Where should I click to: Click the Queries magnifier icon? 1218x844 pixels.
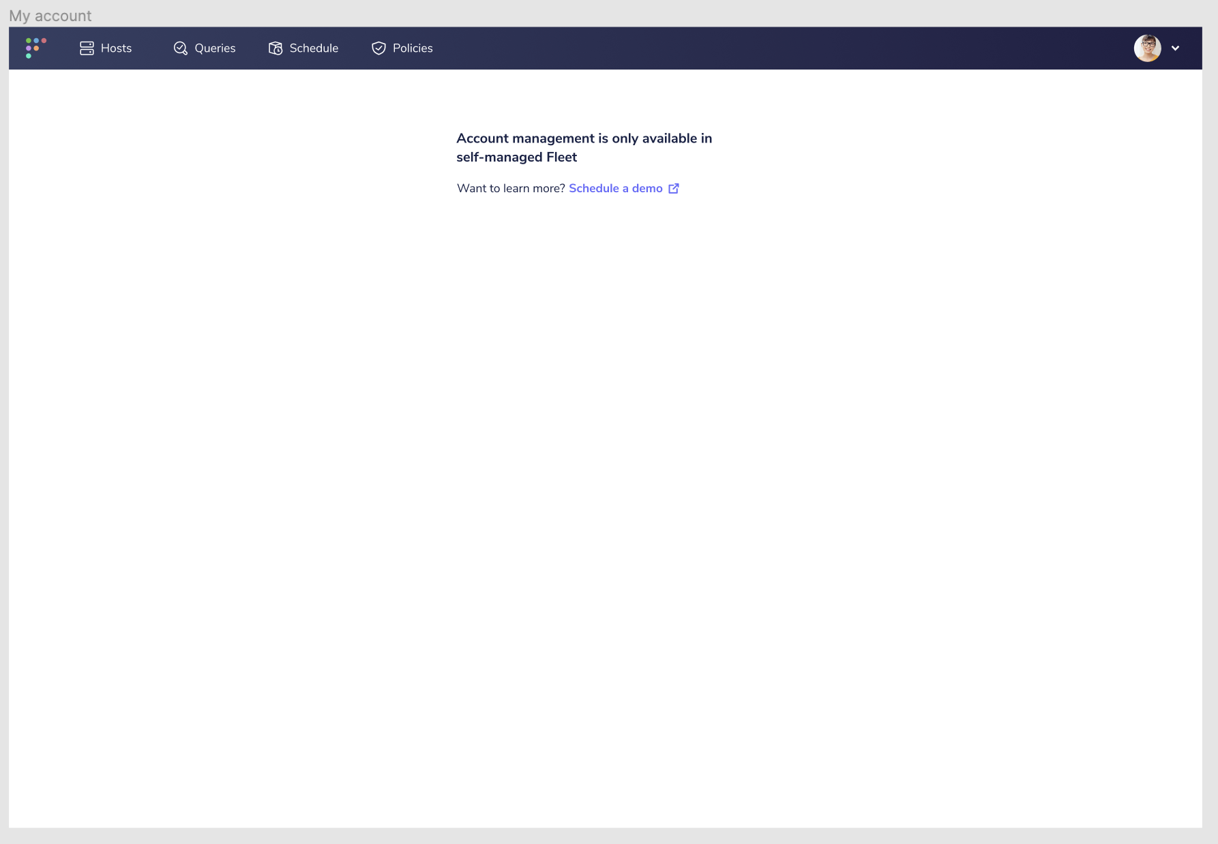(180, 48)
